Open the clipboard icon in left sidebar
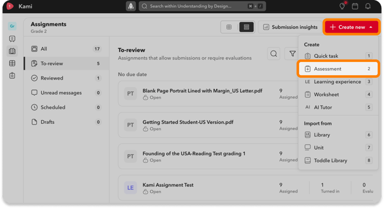The image size is (384, 208). 12,76
